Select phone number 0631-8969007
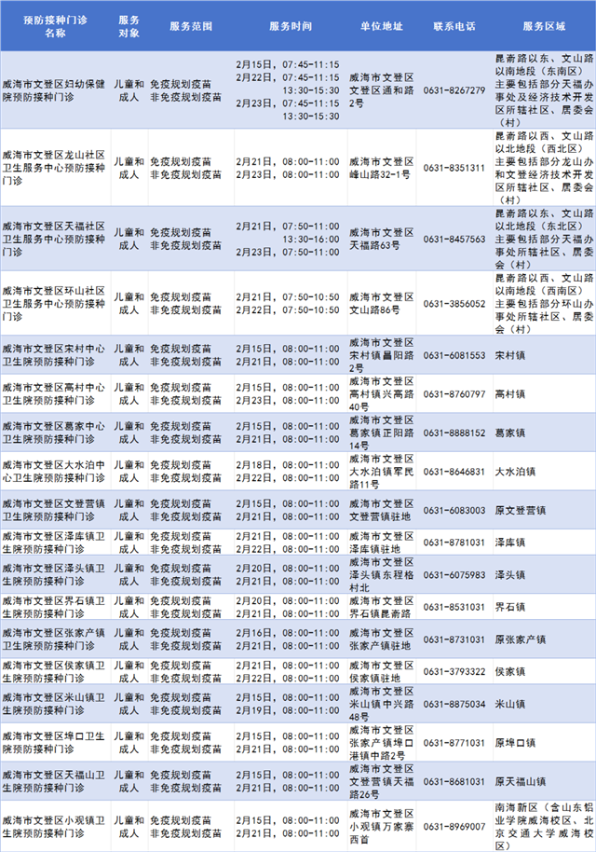Image resolution: width=596 pixels, height=852 pixels. point(456,826)
